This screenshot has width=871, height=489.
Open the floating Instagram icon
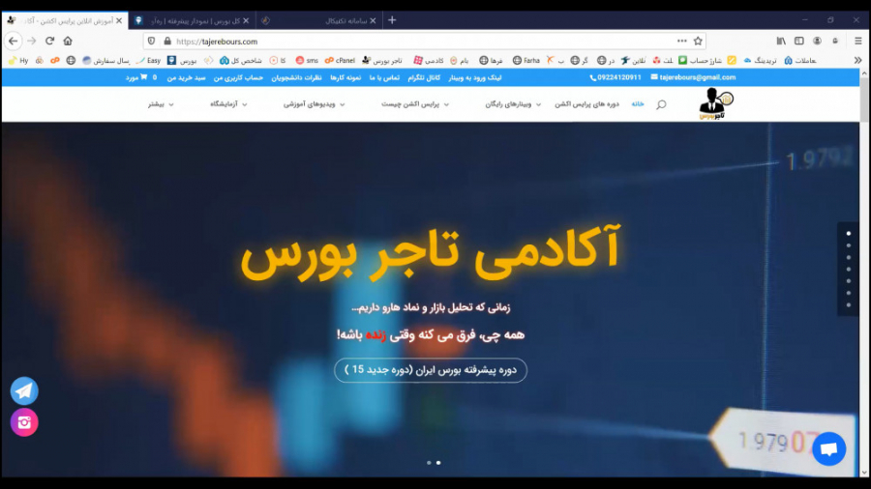24,422
